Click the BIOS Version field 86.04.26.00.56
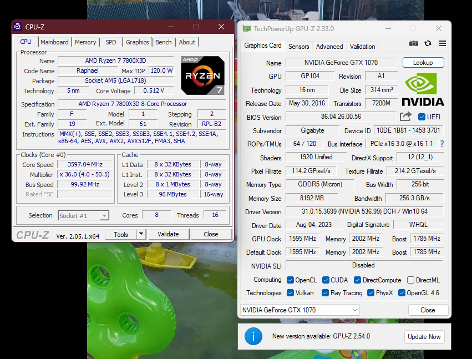This screenshot has height=359, width=472. (341, 117)
